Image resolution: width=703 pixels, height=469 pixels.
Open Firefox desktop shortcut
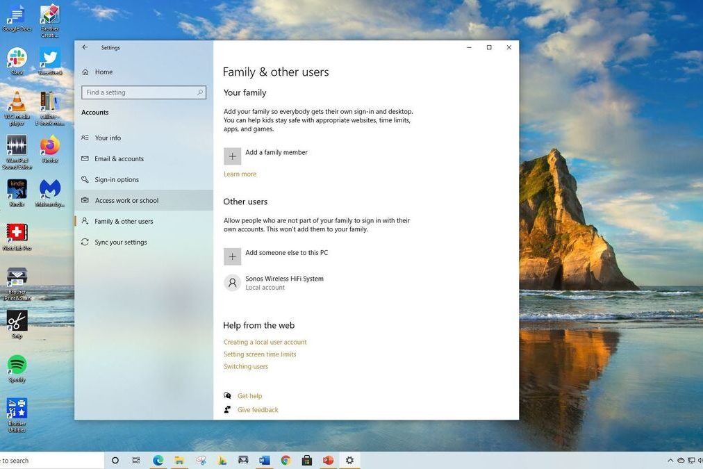pos(50,147)
